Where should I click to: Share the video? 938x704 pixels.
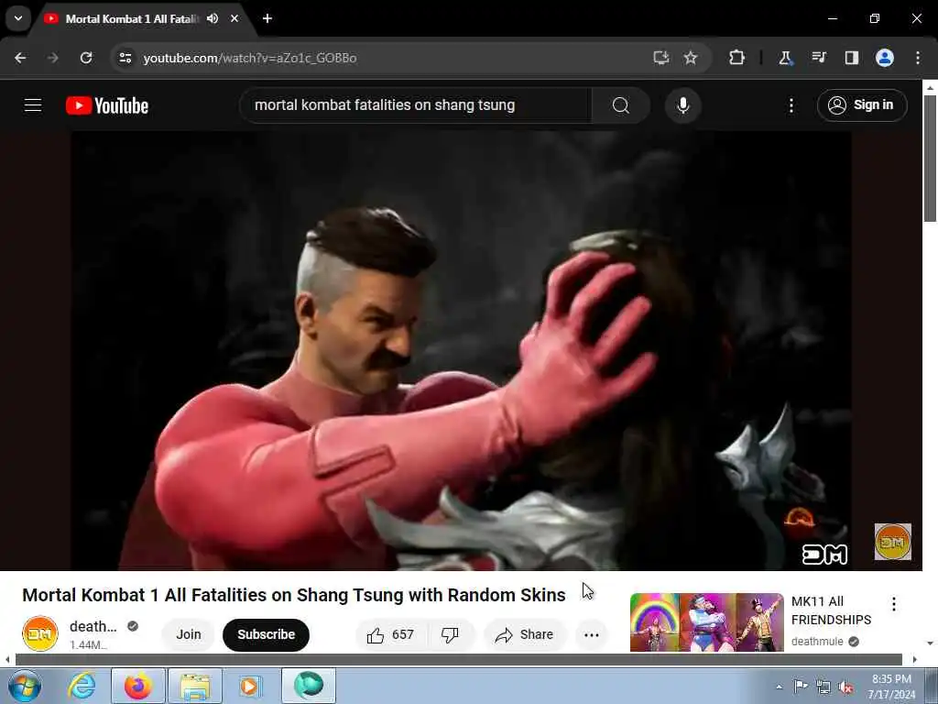click(525, 634)
